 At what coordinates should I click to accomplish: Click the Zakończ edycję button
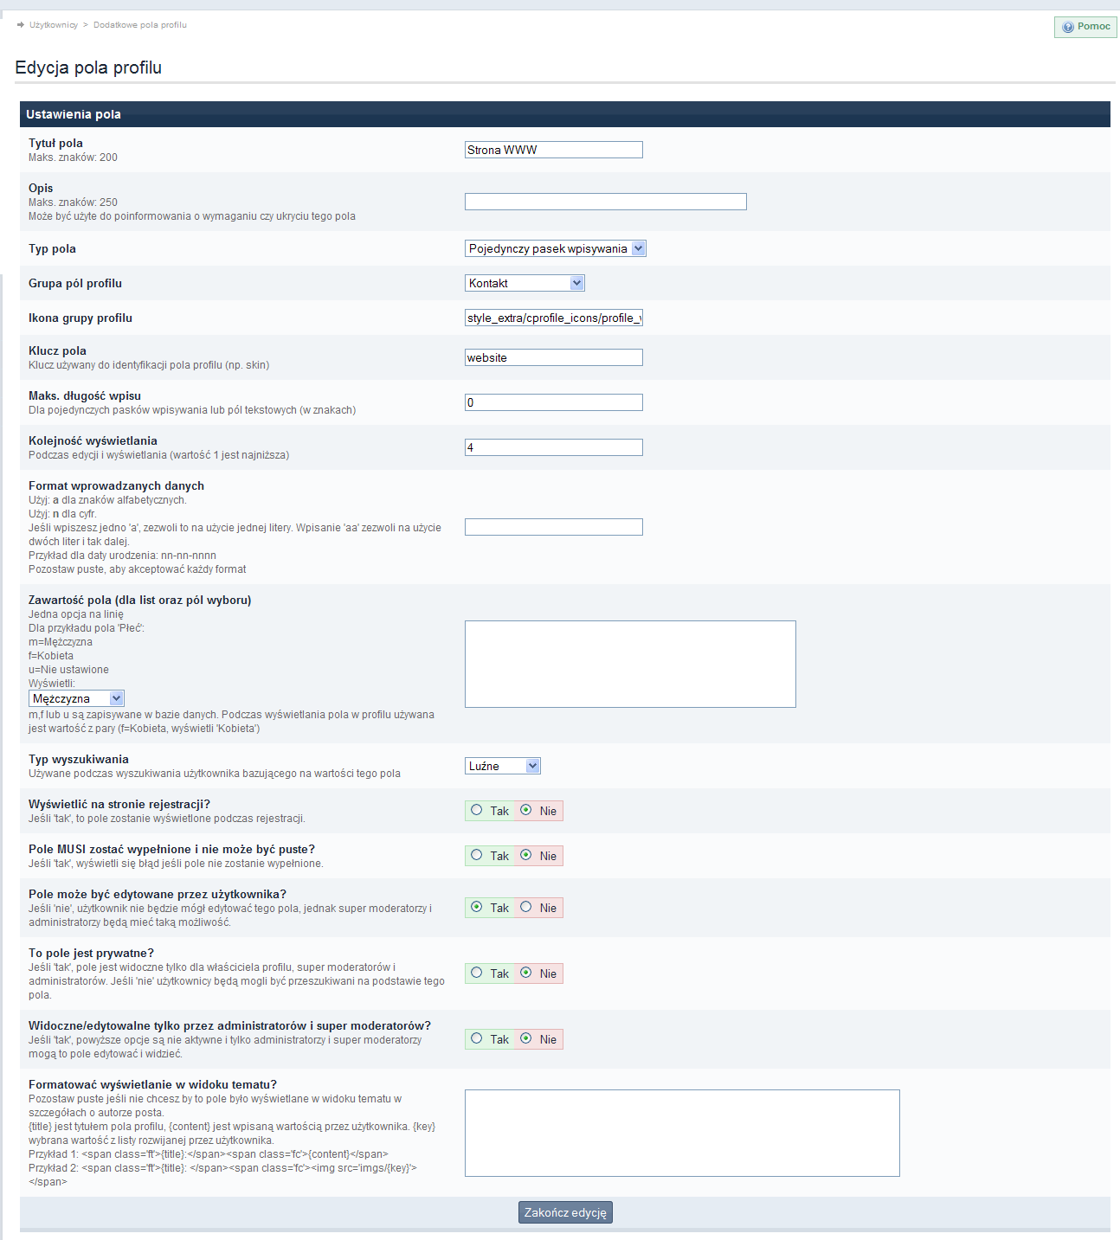tap(564, 1211)
